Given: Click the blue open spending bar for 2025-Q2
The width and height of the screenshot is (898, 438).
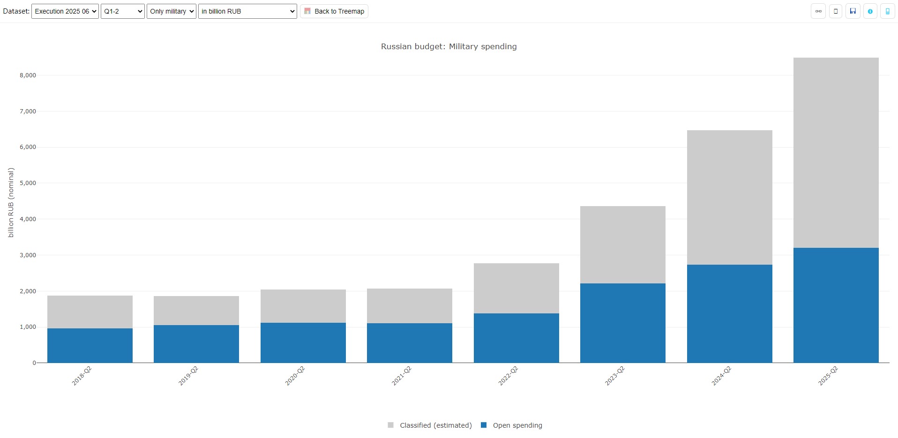Looking at the screenshot, I should (x=836, y=305).
